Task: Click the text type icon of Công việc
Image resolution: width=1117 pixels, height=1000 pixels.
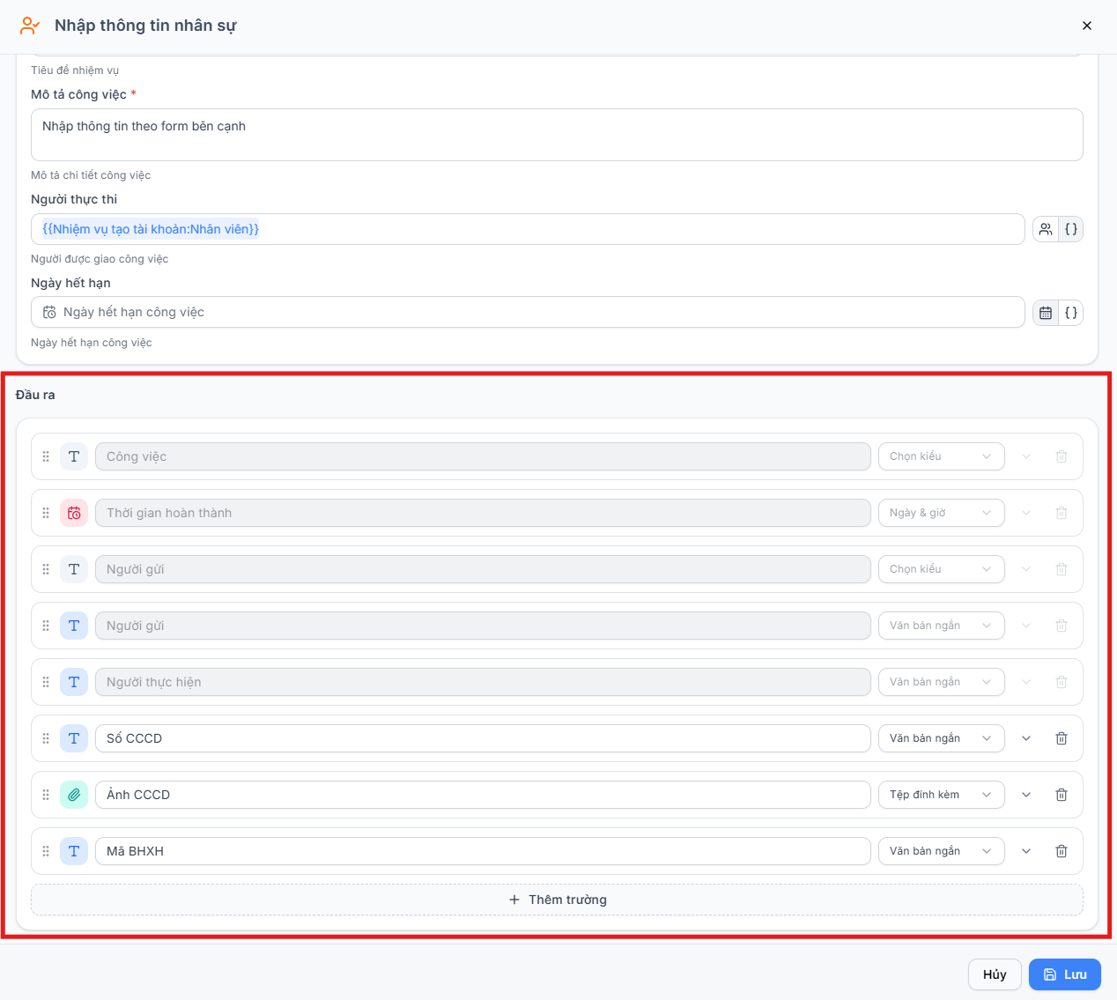Action: click(74, 456)
